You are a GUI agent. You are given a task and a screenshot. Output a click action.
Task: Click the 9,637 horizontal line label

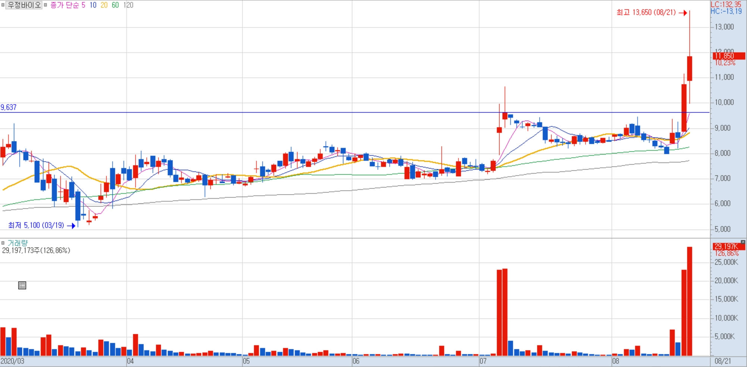9,107
